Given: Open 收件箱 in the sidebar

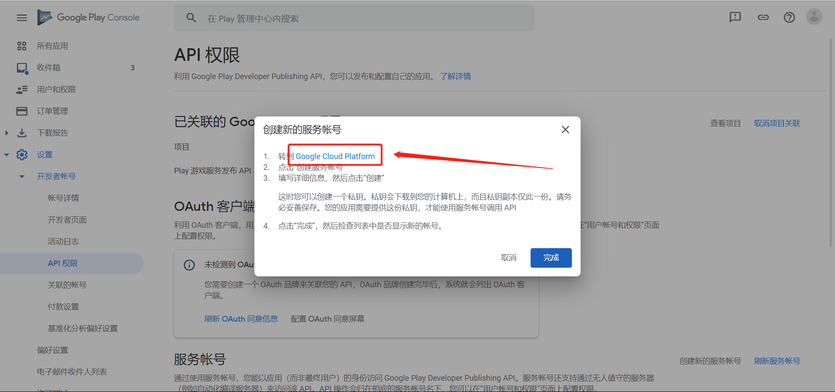Looking at the screenshot, I should 49,68.
